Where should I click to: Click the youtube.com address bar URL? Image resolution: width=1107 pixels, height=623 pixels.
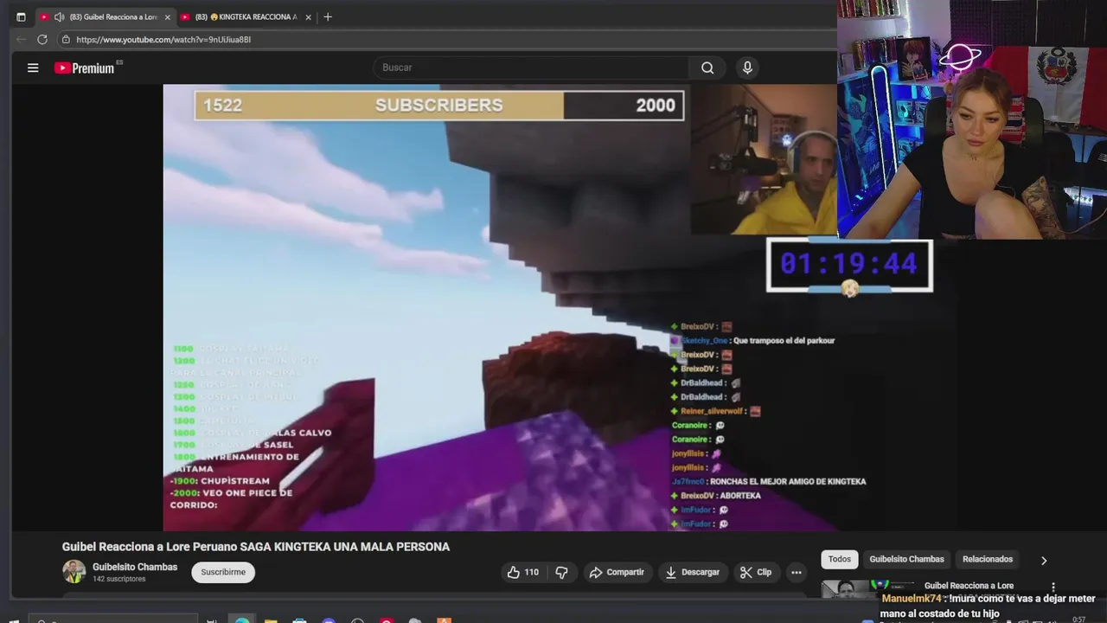pos(163,39)
